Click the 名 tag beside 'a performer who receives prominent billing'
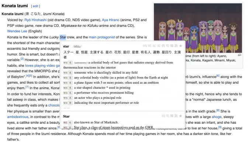This screenshot has height=143, width=249. 70,93
